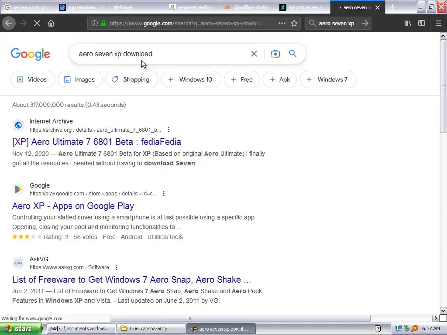Click the vertical scrollbar up arrow
Viewport: 447px width, 335px height.
[443, 36]
